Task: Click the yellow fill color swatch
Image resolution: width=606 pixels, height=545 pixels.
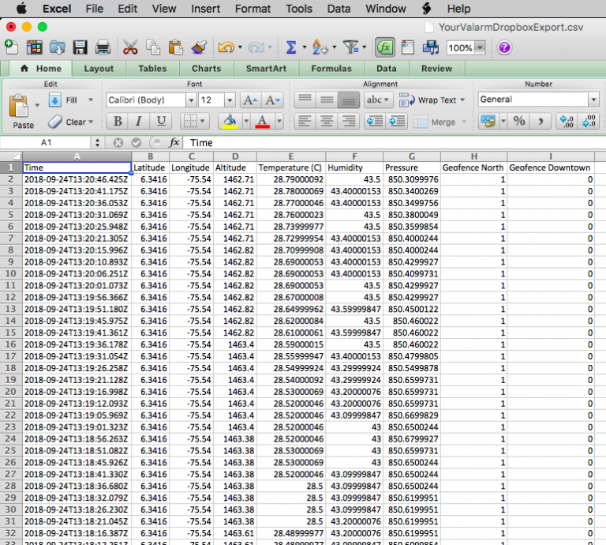Action: click(229, 121)
